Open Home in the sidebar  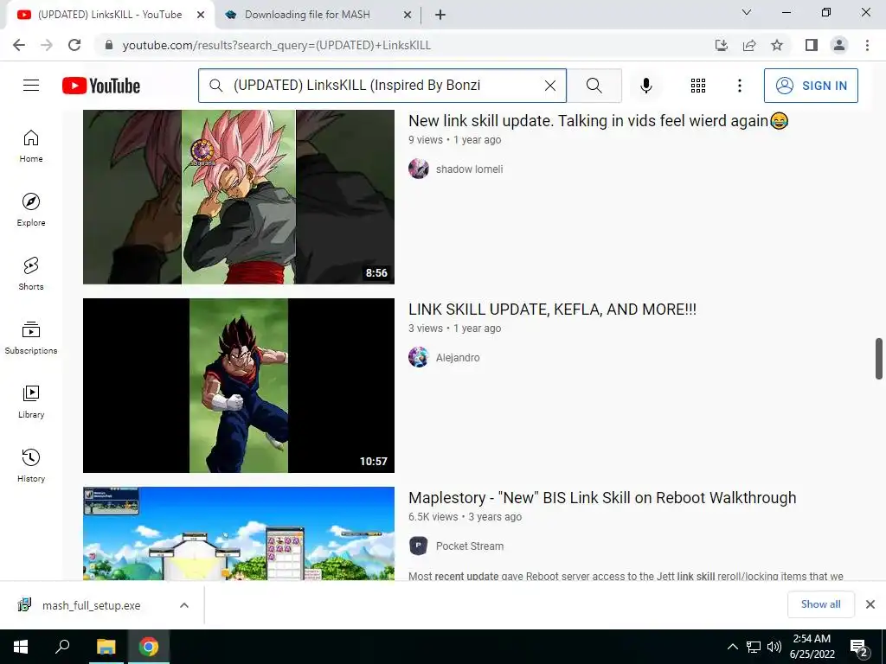[31, 146]
